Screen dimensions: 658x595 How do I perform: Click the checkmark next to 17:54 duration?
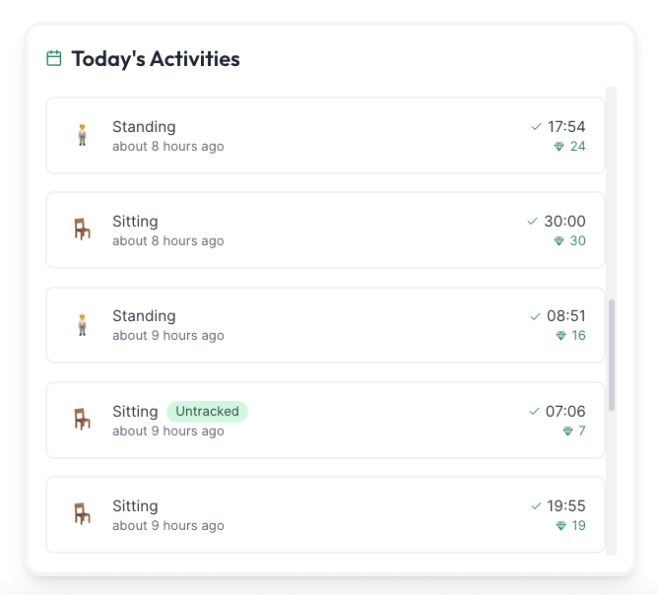(536, 126)
